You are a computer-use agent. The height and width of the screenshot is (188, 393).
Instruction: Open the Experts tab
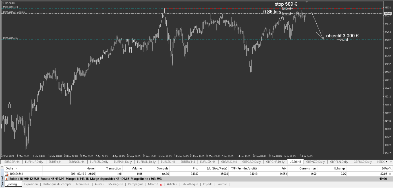pos(207,184)
